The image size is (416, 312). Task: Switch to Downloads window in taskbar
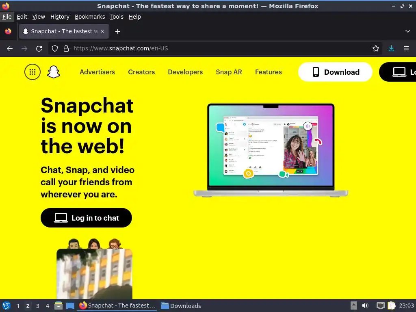(x=181, y=305)
